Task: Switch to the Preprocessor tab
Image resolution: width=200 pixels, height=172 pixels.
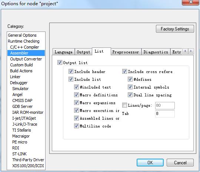Action: [x=126, y=52]
